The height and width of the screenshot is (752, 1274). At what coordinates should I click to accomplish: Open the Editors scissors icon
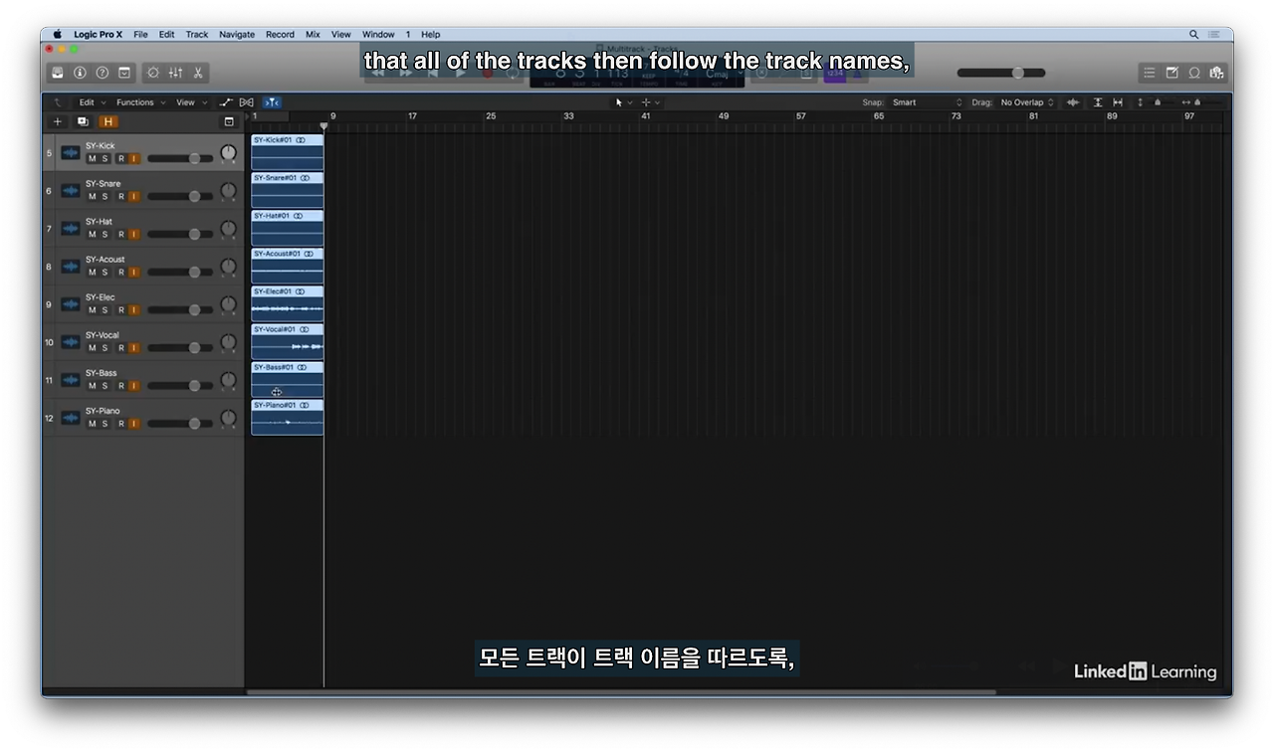(x=198, y=73)
